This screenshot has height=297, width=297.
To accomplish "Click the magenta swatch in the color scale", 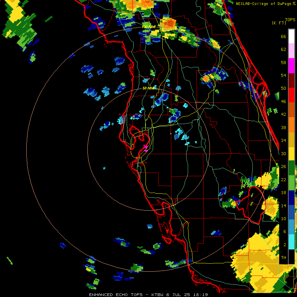I will pos(291,66).
